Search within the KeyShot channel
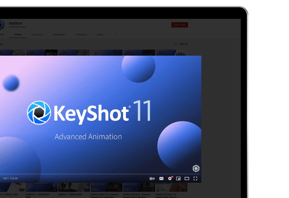Image resolution: width=289 pixels, height=198 pixels. coord(116,35)
